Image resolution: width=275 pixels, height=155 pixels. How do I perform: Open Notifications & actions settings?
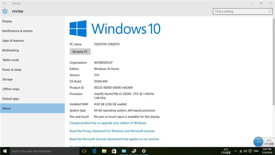coord(32,31)
